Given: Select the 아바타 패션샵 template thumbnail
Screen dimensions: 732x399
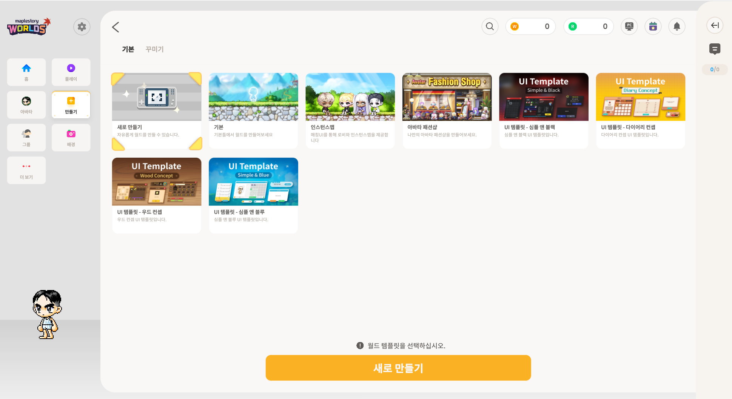Looking at the screenshot, I should (447, 97).
